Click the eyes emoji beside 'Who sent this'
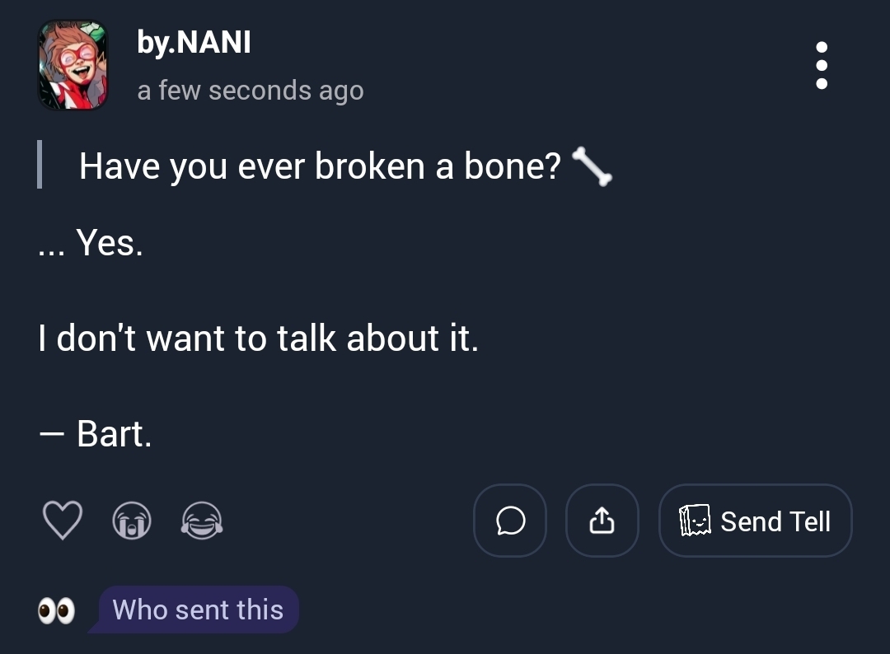This screenshot has width=890, height=654. coord(57,611)
